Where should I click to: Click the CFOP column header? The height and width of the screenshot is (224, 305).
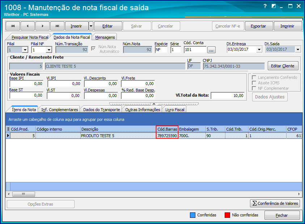(x=294, y=129)
